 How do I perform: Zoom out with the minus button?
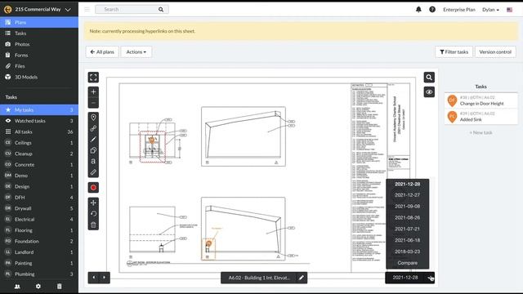point(93,103)
